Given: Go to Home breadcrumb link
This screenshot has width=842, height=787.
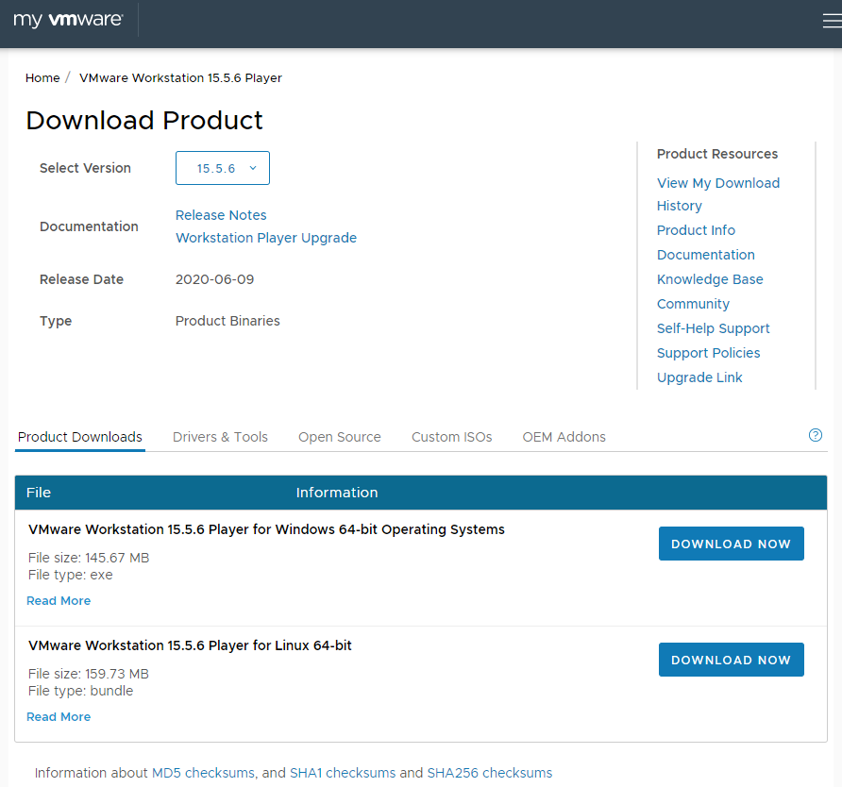Looking at the screenshot, I should coord(42,77).
